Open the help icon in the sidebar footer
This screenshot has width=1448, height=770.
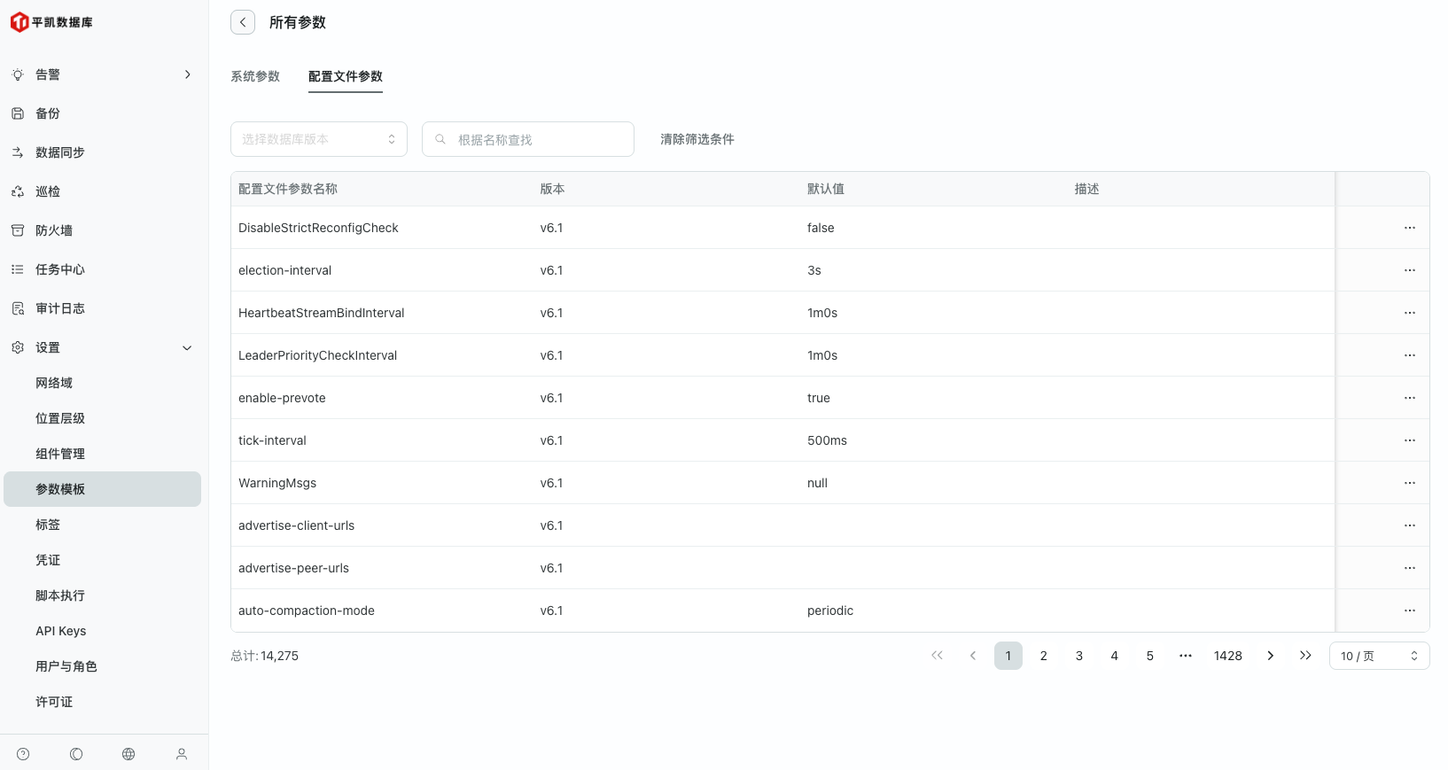coord(23,754)
